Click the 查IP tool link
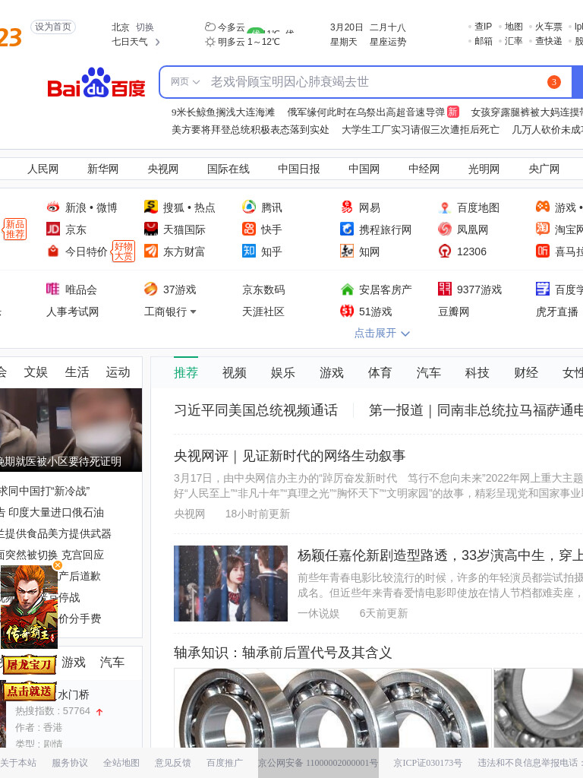The height and width of the screenshot is (778, 583). pyautogui.click(x=483, y=27)
